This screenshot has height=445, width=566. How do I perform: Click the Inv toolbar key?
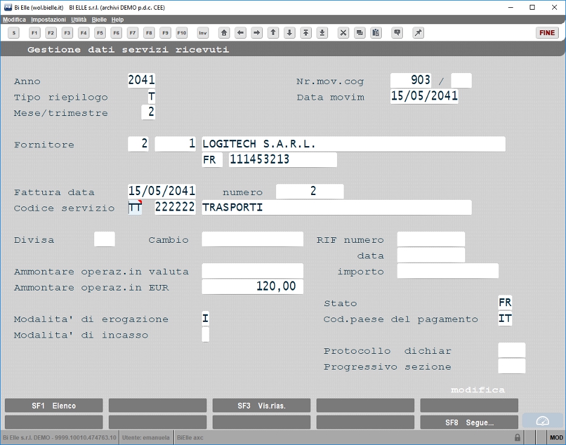pos(203,33)
